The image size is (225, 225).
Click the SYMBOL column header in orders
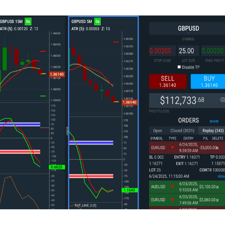(156, 139)
